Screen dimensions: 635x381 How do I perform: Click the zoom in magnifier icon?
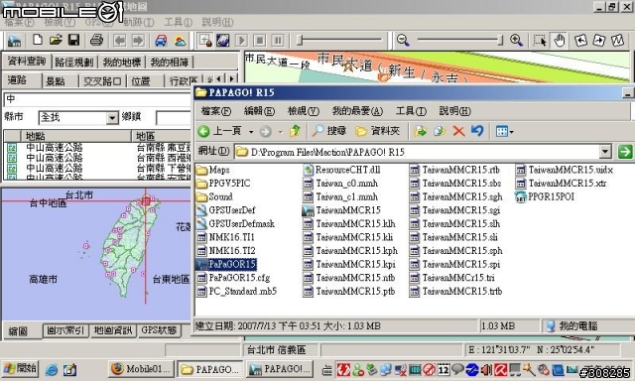click(x=516, y=40)
